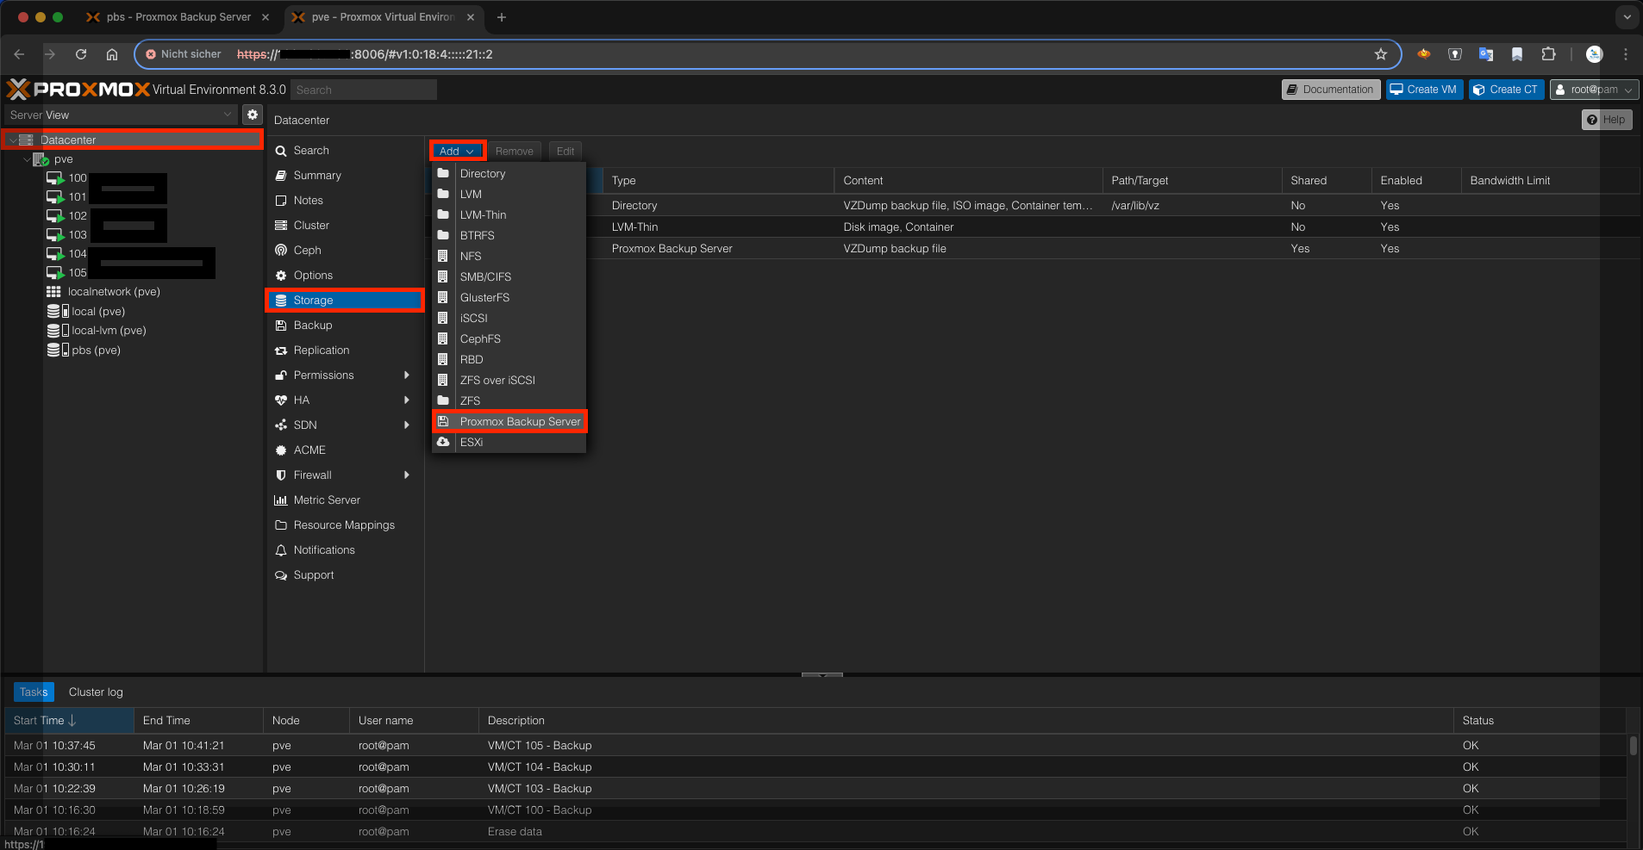This screenshot has width=1643, height=850.
Task: Select the Firewall shield icon
Action: point(281,475)
